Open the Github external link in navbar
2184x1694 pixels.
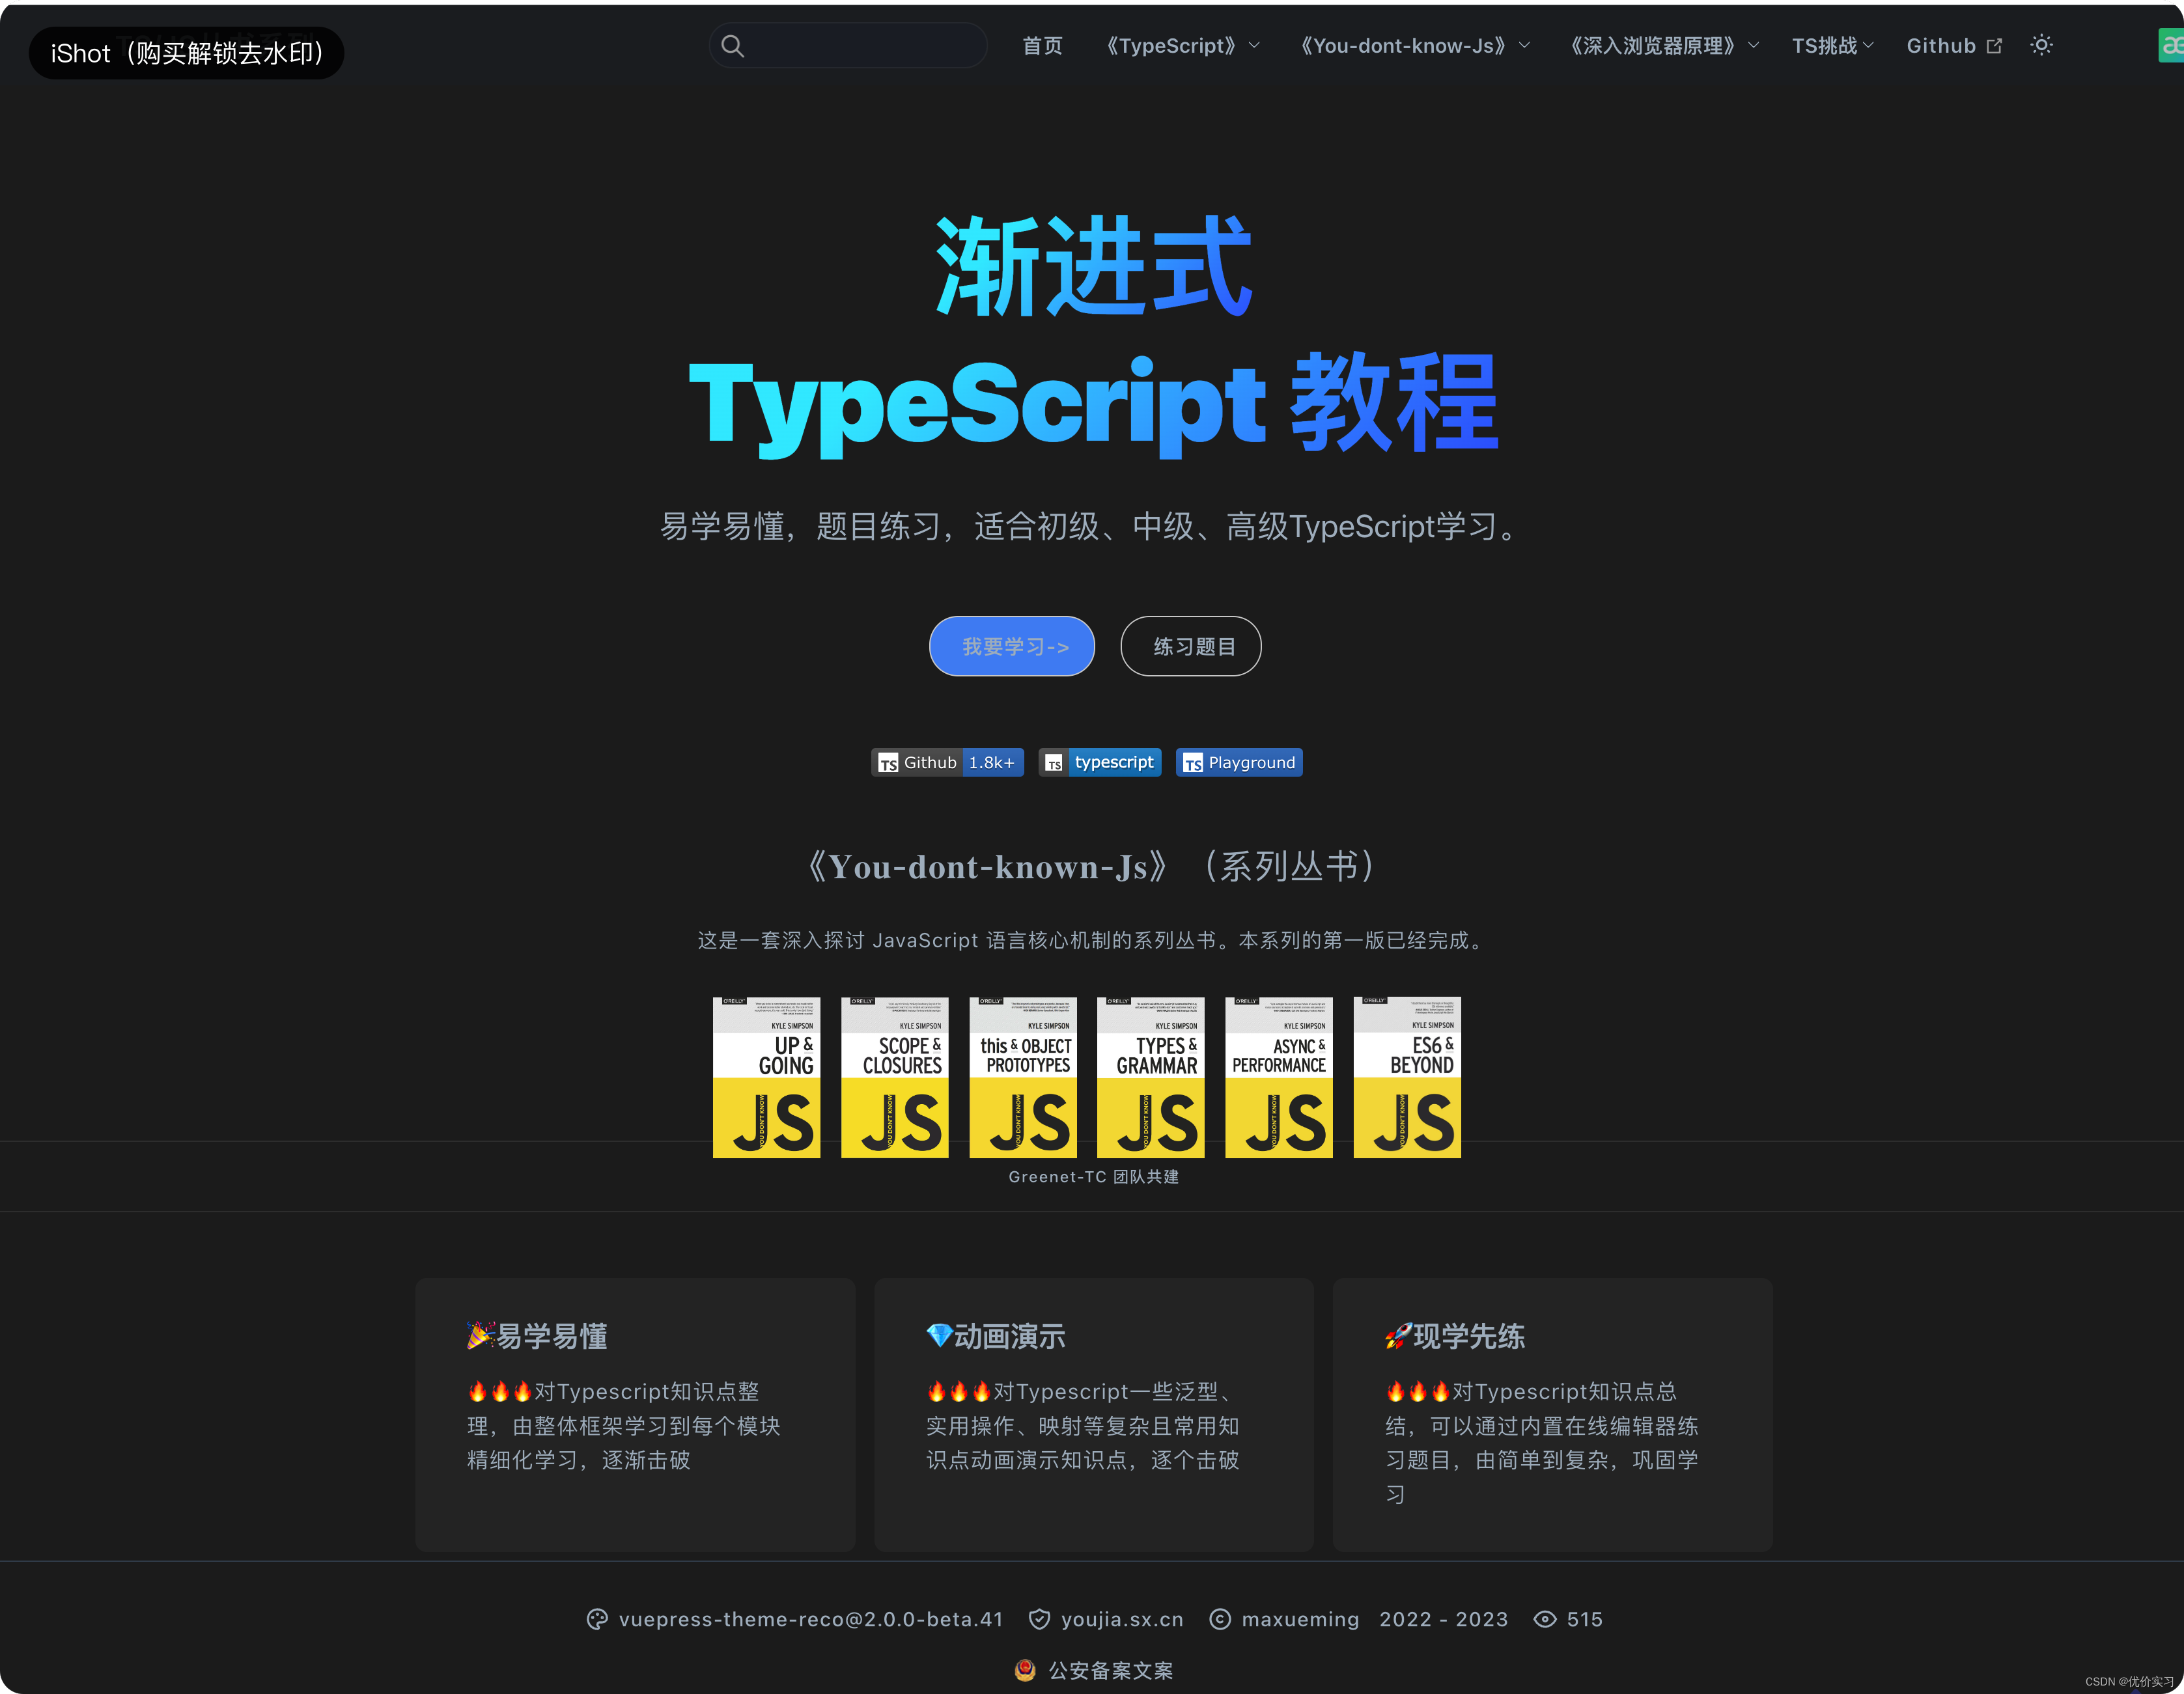tap(1953, 46)
